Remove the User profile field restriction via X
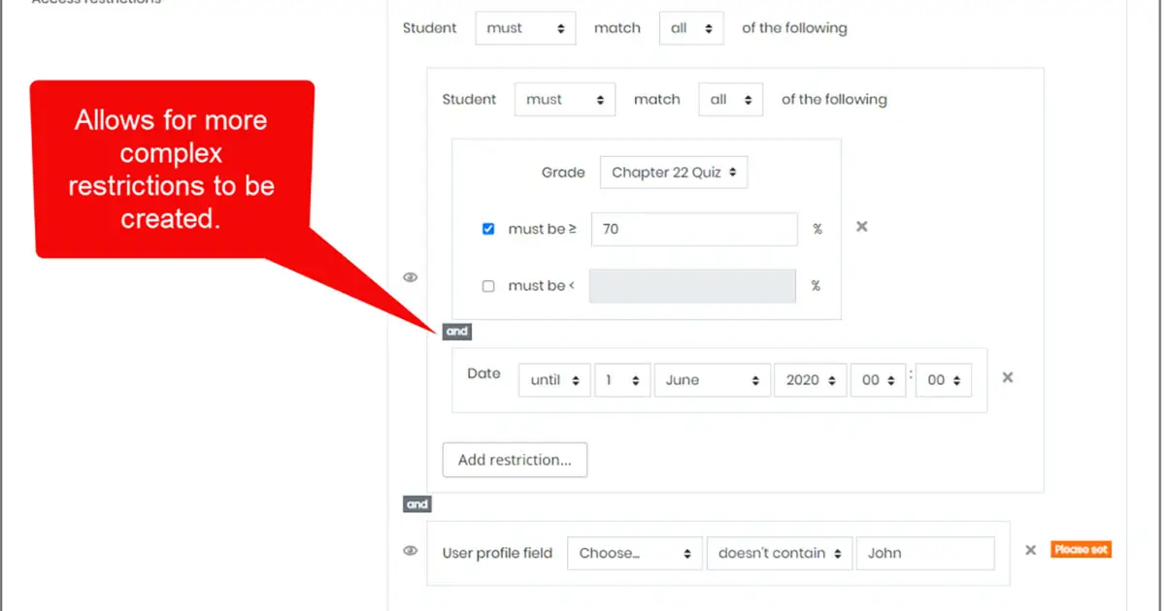This screenshot has width=1165, height=611. click(1030, 550)
